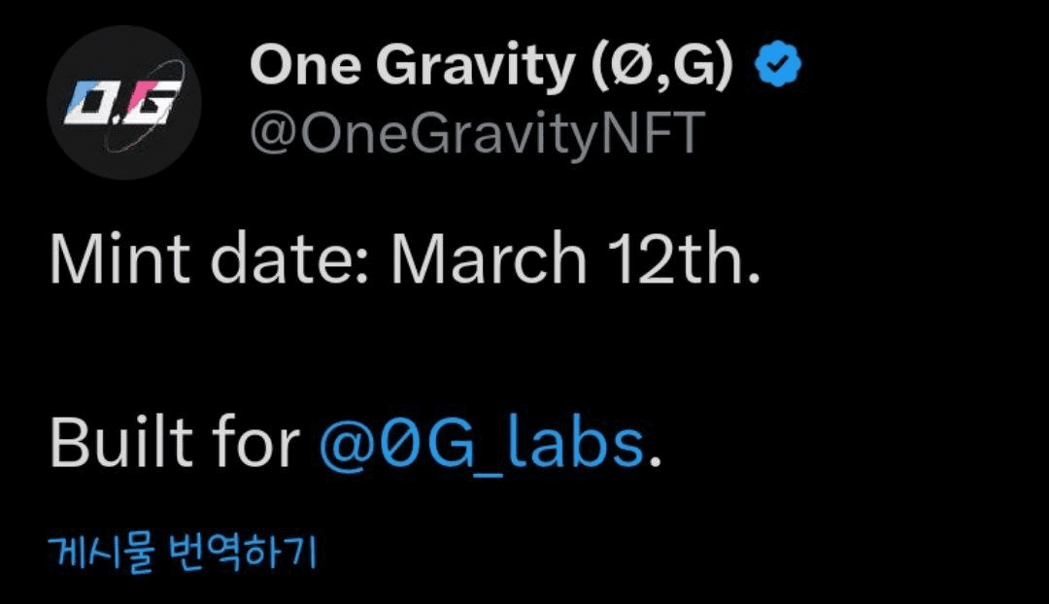1049x604 pixels.
Task: Open the One Gravity profile avatar
Action: [124, 102]
